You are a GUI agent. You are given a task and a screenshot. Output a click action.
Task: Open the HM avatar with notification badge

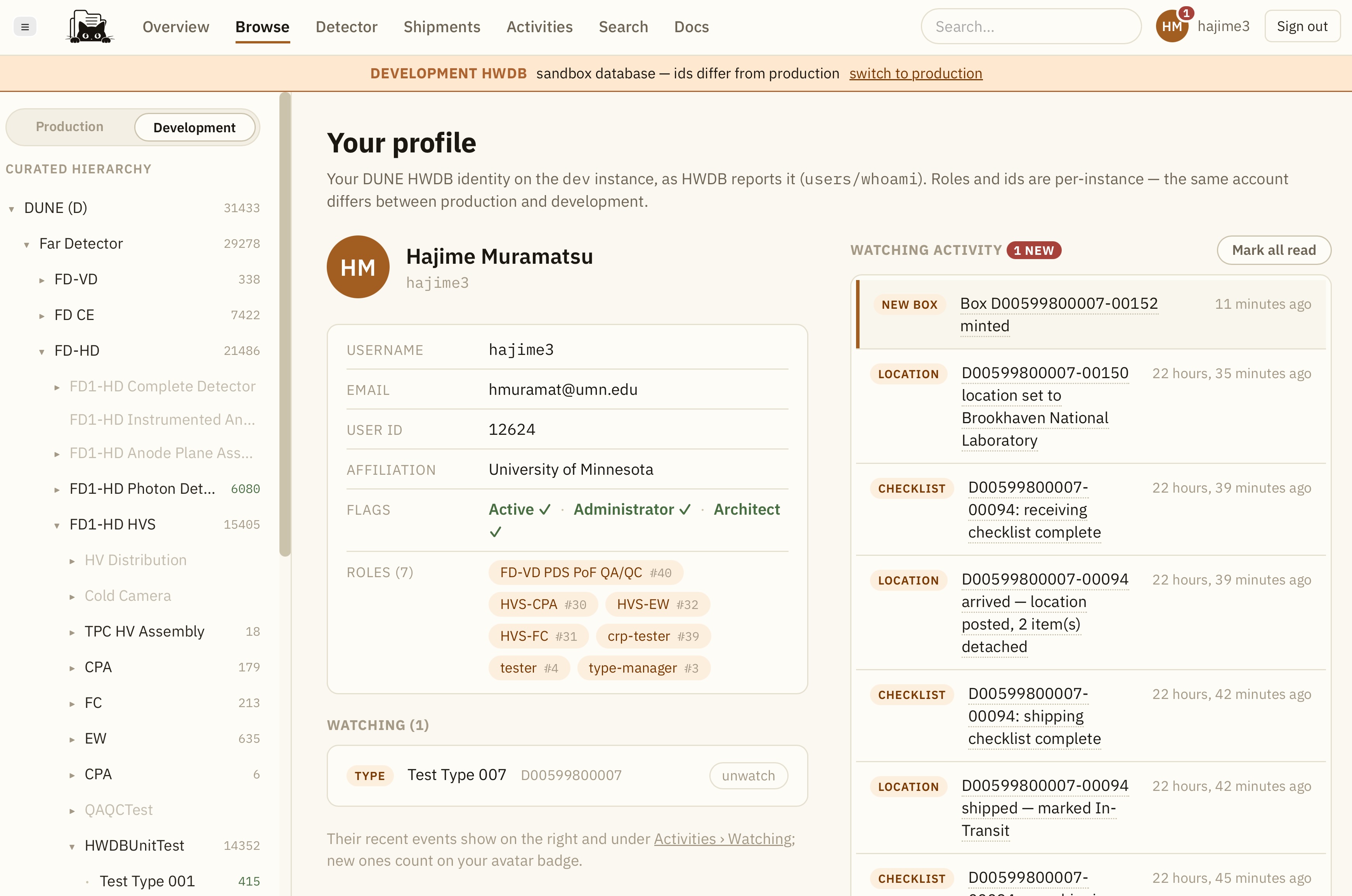pyautogui.click(x=1172, y=26)
